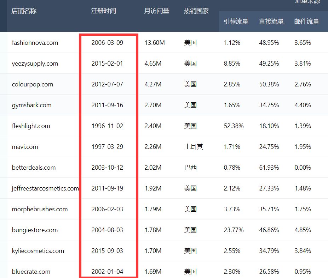328x278 pixels.
Task: Open the fleshlight.com store link
Action: pyautogui.click(x=31, y=126)
